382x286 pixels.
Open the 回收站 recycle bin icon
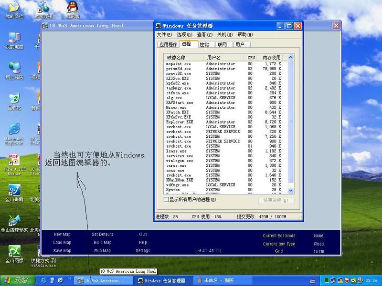pos(14,99)
